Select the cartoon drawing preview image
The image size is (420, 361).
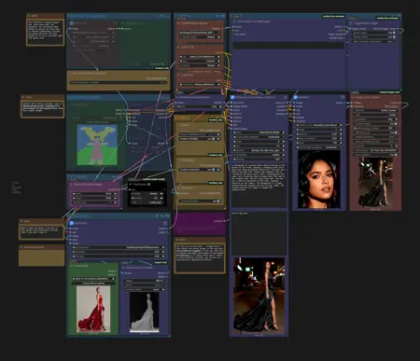pos(97,145)
